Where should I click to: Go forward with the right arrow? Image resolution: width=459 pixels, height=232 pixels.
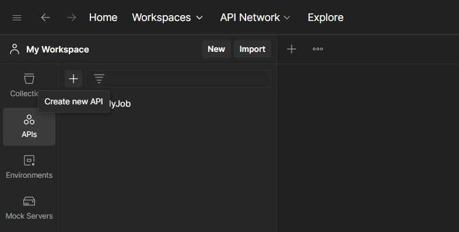71,17
